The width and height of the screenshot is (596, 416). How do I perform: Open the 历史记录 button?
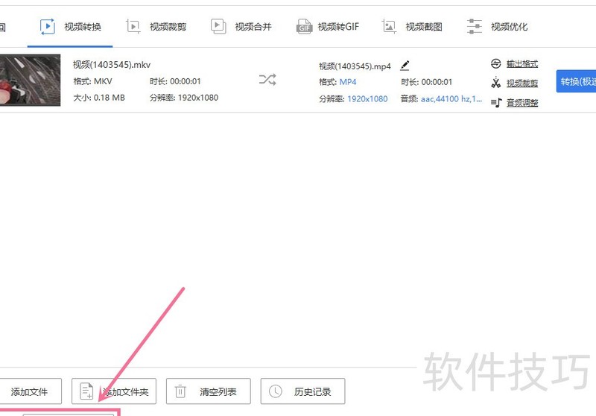pos(303,391)
